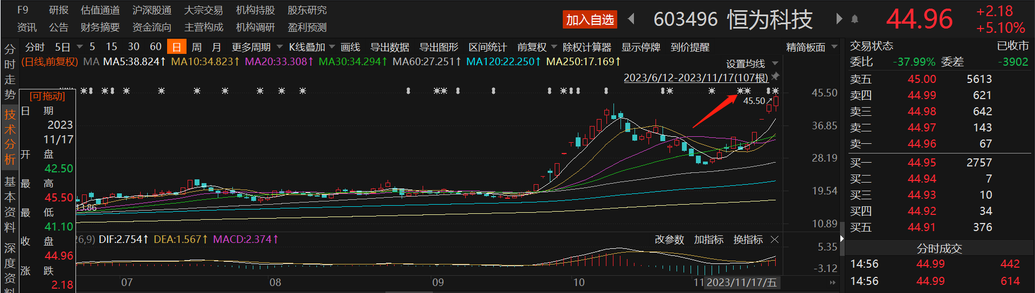Image resolution: width=1035 pixels, height=293 pixels.
Task: Expand the dropdown arrow next to 5日
Action: [80, 47]
